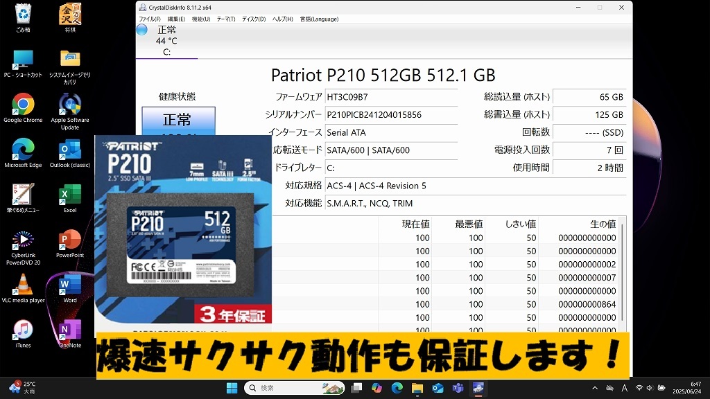Screen dimensions: 710x399
Task: Click the battery tray icon
Action: (661, 388)
